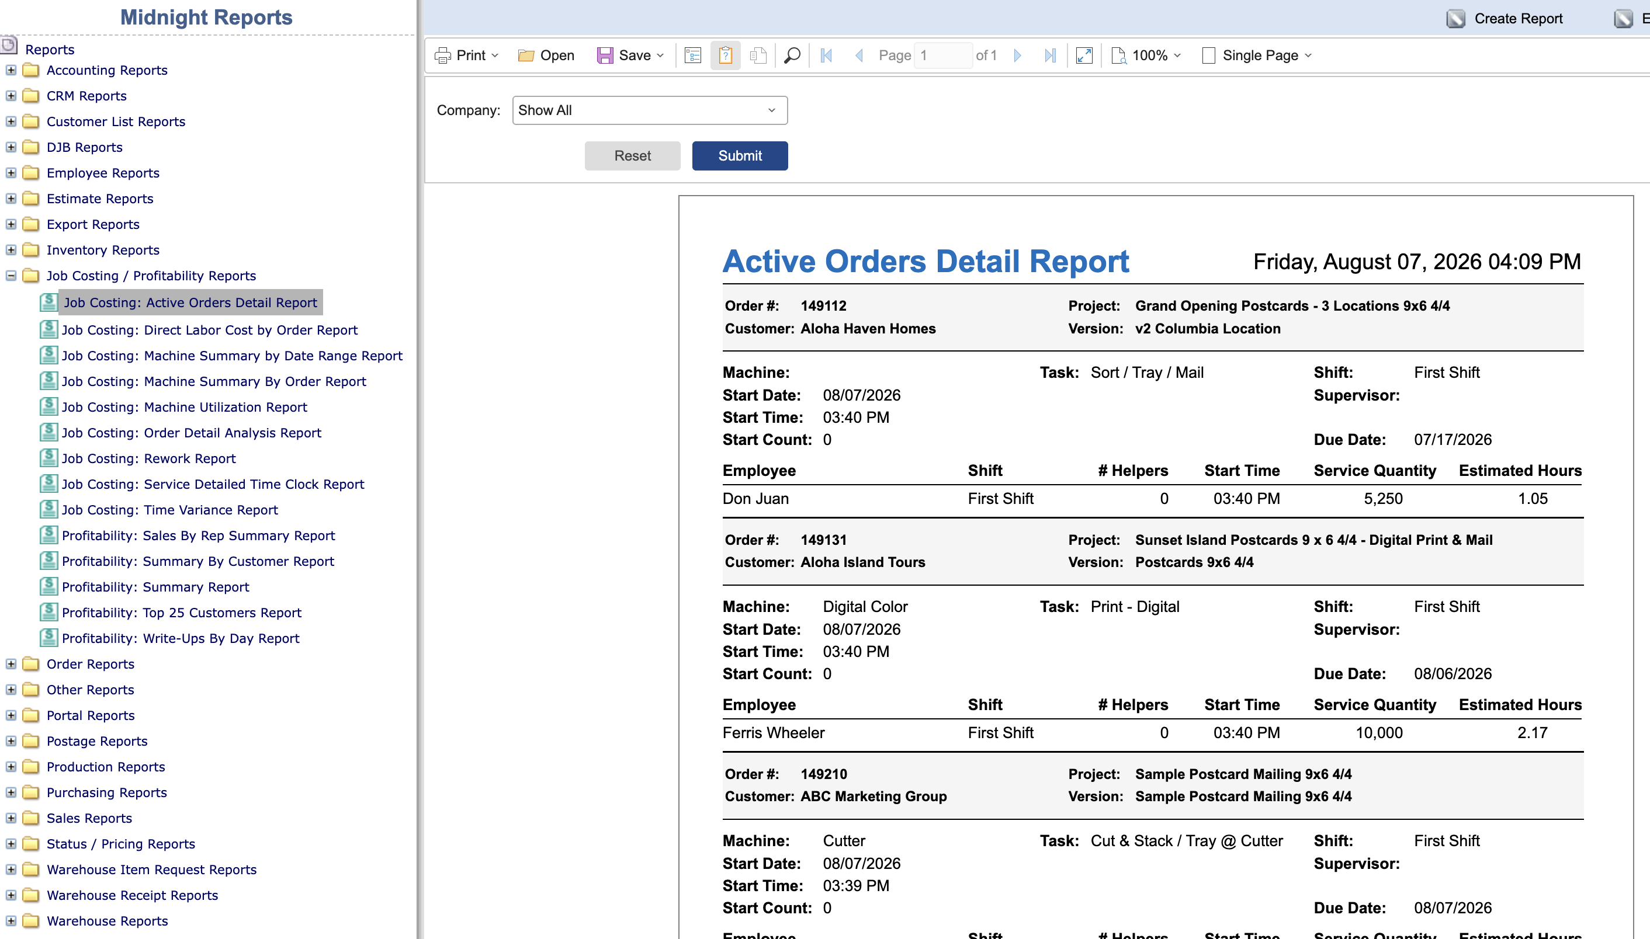The width and height of the screenshot is (1650, 939).
Task: Click the Active Orders Detail Report title
Action: [926, 262]
